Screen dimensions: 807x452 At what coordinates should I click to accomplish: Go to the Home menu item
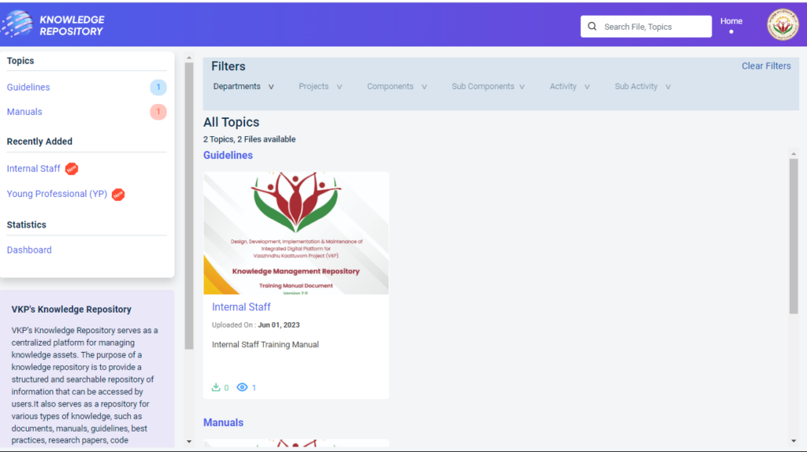click(731, 21)
